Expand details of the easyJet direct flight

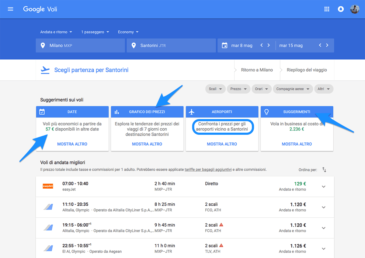point(323,187)
